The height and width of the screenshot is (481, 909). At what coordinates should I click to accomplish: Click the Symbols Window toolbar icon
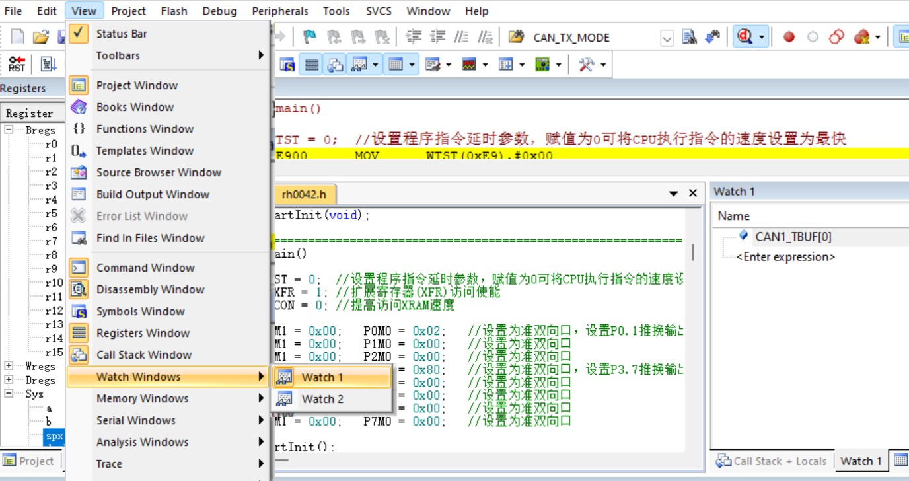click(287, 64)
